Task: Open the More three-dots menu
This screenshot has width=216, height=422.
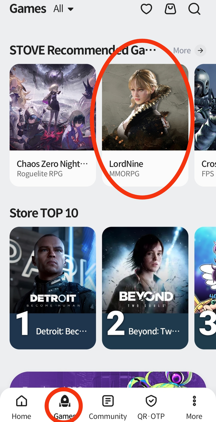Action: 194,401
